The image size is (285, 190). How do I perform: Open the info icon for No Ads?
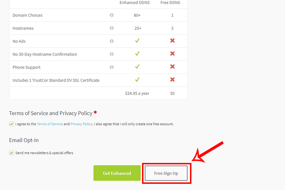112,41
